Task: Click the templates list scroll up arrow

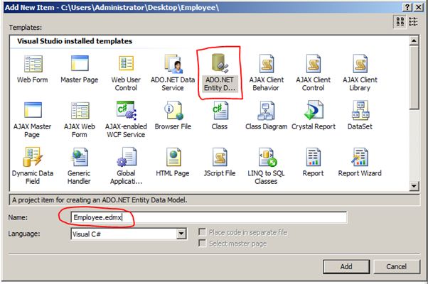Action: [414, 41]
